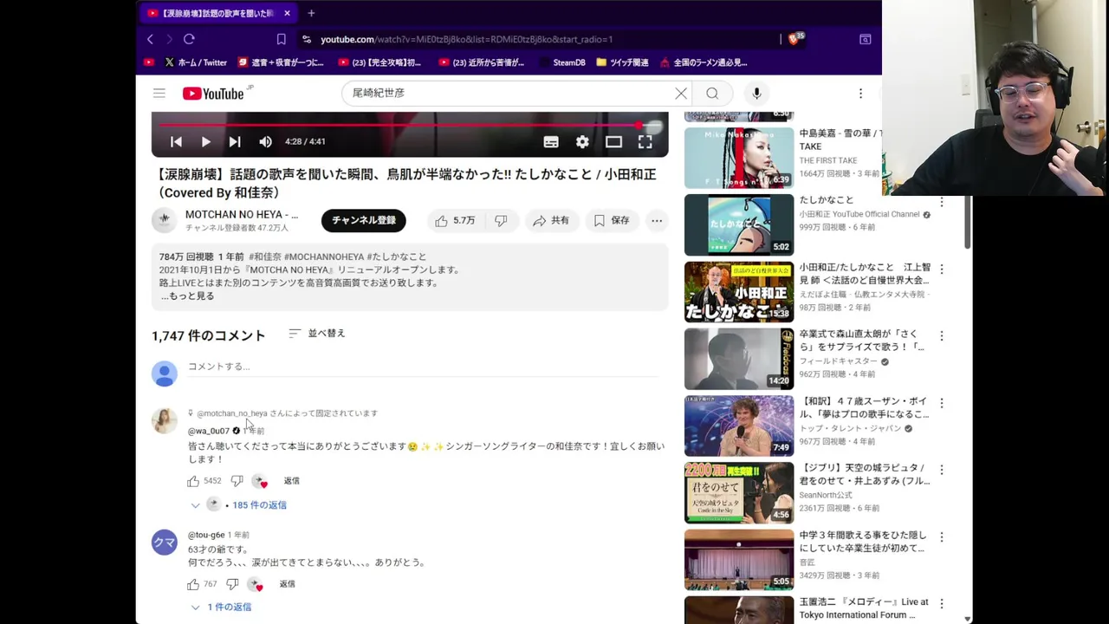
Task: Open video player settings gear
Action: (x=582, y=141)
